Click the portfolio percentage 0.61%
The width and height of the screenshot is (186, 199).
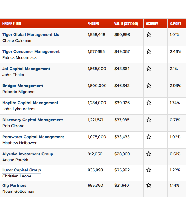(x=175, y=154)
